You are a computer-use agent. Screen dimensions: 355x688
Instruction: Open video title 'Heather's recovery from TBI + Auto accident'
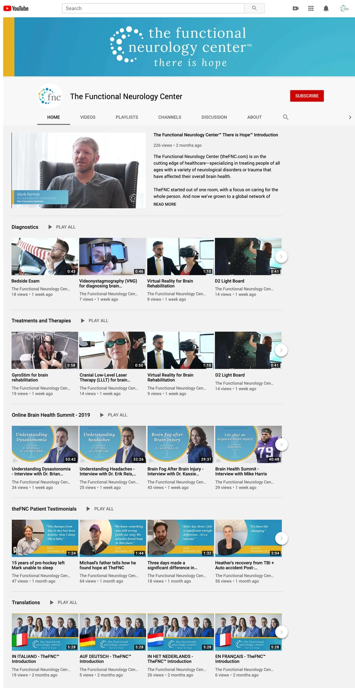(245, 565)
